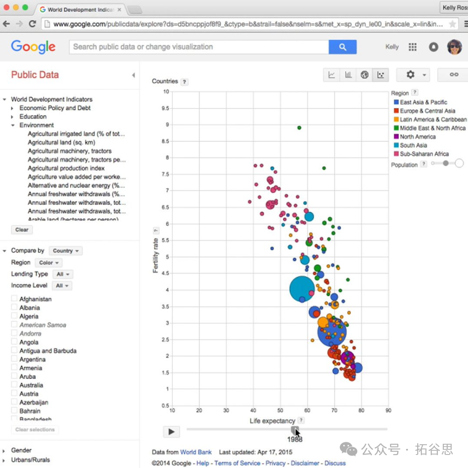Close the World Development Indicators tab

tap(119, 10)
